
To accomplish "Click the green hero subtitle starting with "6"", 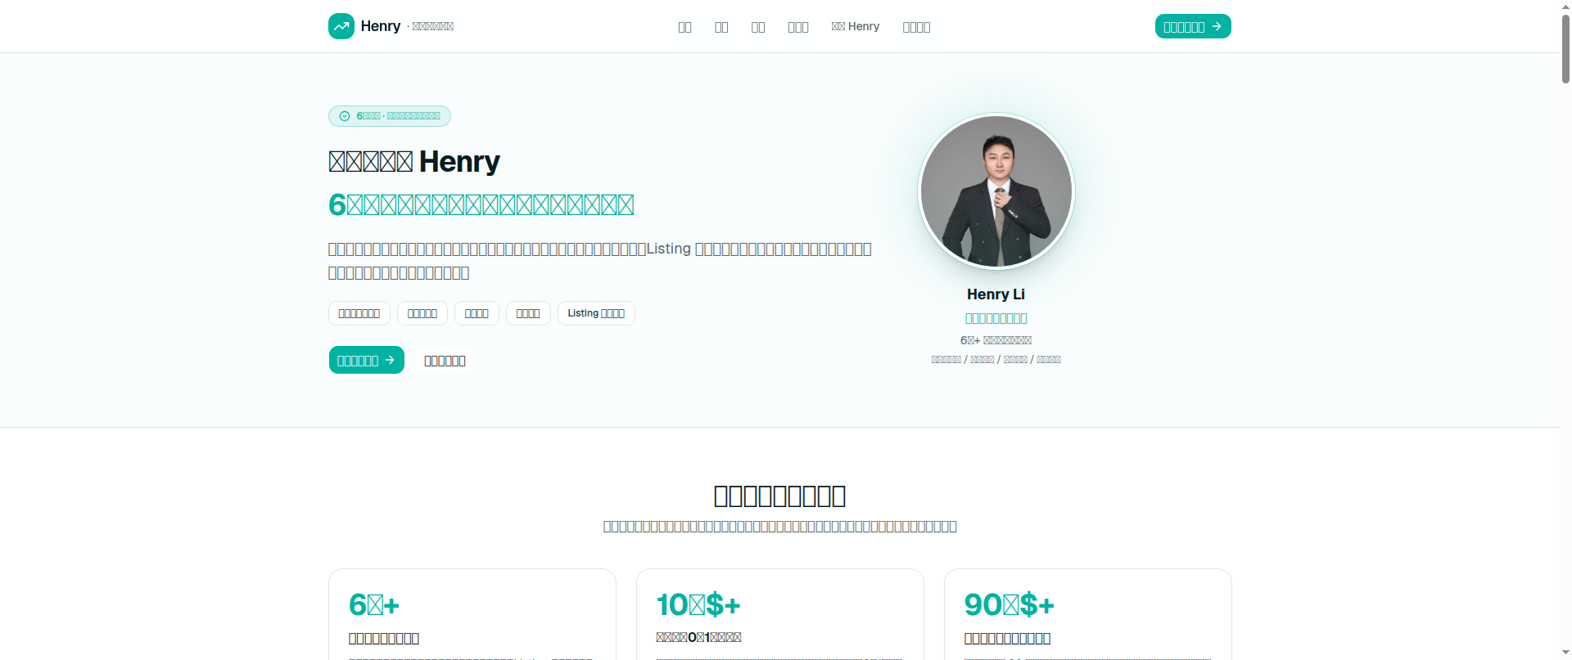I will [x=481, y=204].
